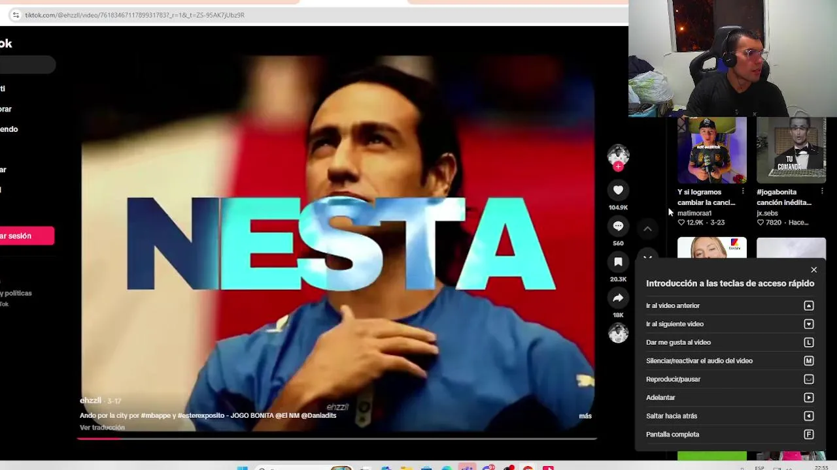Click 'Ver traducción' under the caption
The height and width of the screenshot is (470, 837).
click(102, 428)
